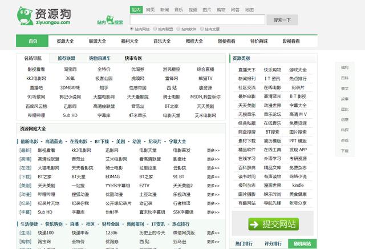Go to 首页 in the navigation bar
Image resolution: width=365 pixels, height=249 pixels.
pyautogui.click(x=33, y=41)
